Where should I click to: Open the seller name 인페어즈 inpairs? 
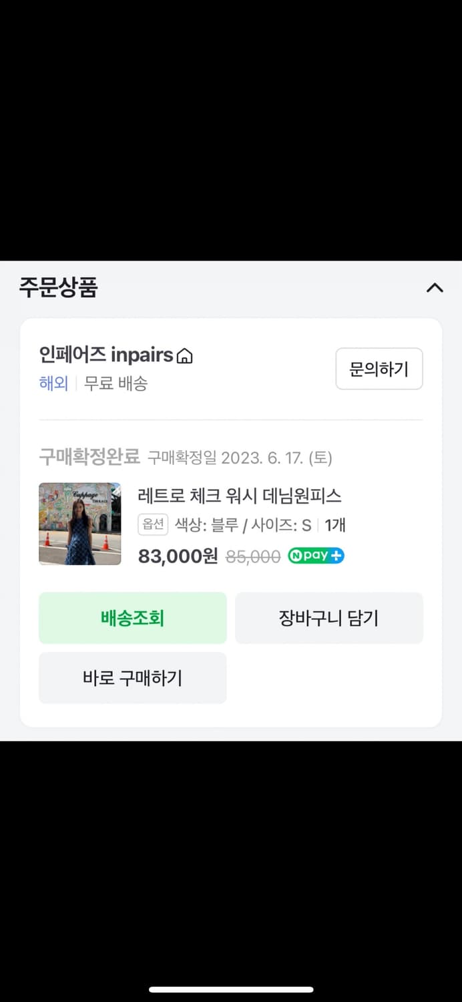[x=103, y=354]
